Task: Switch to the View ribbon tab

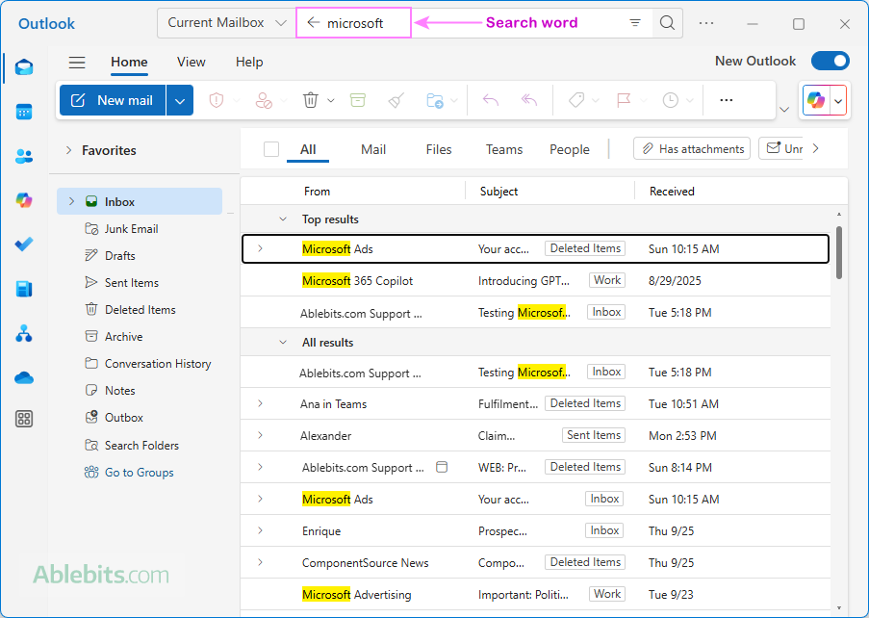Action: pyautogui.click(x=191, y=63)
